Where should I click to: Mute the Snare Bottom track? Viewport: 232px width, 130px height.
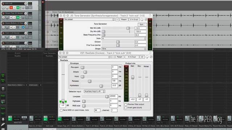coord(11,27)
